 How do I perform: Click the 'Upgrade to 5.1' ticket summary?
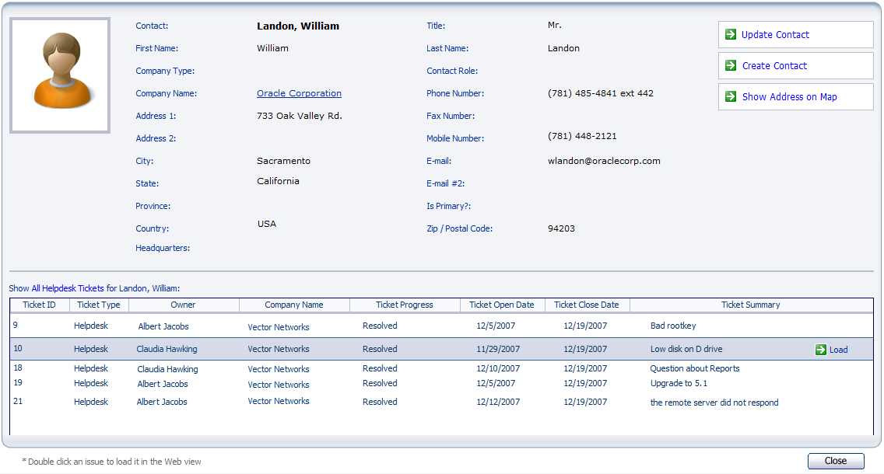[678, 384]
